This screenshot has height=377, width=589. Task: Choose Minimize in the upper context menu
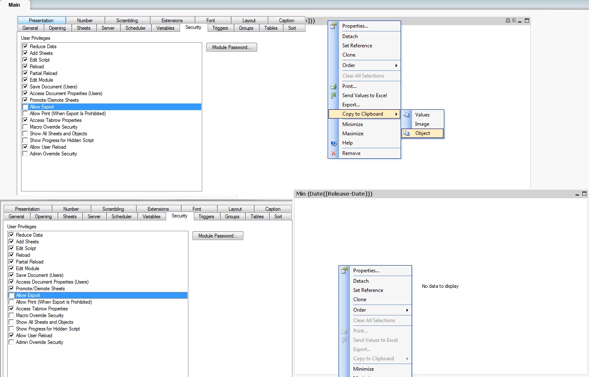pos(364,124)
